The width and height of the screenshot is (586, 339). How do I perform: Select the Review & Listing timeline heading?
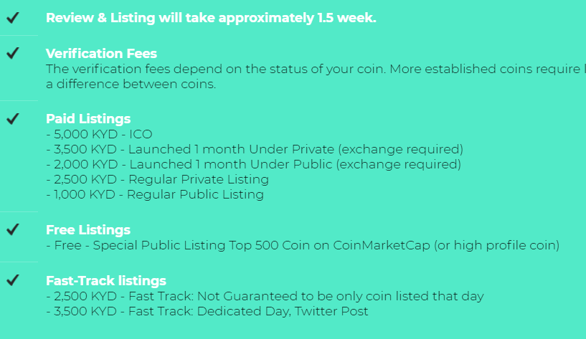click(x=211, y=18)
